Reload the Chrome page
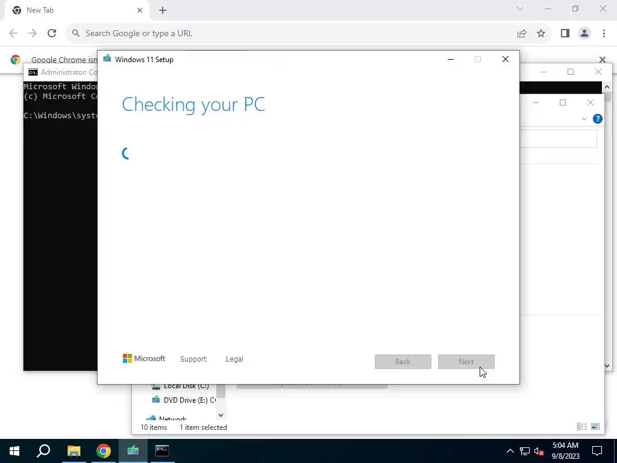The height and width of the screenshot is (463, 617). pos(52,34)
